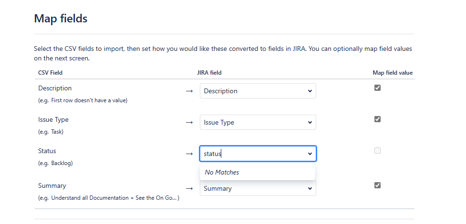Select the "No Matches" dropdown entry
This screenshot has width=466, height=224.
click(x=222, y=172)
